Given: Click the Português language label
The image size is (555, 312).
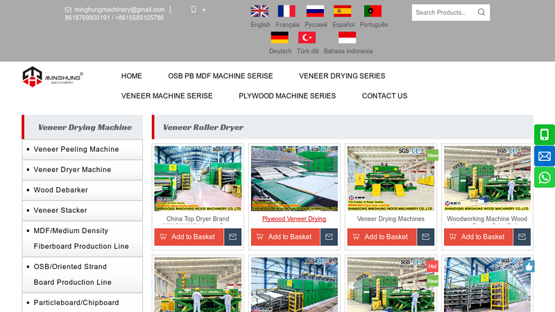Looking at the screenshot, I should coord(374,25).
